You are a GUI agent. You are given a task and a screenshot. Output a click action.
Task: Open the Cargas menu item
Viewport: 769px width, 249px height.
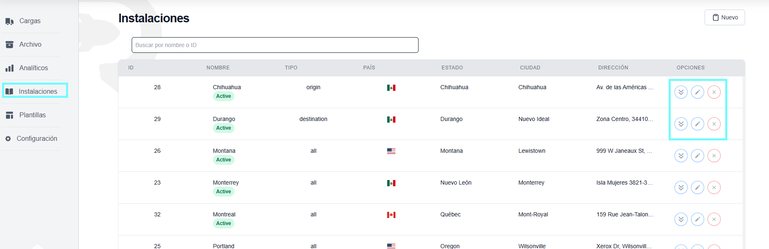[30, 21]
